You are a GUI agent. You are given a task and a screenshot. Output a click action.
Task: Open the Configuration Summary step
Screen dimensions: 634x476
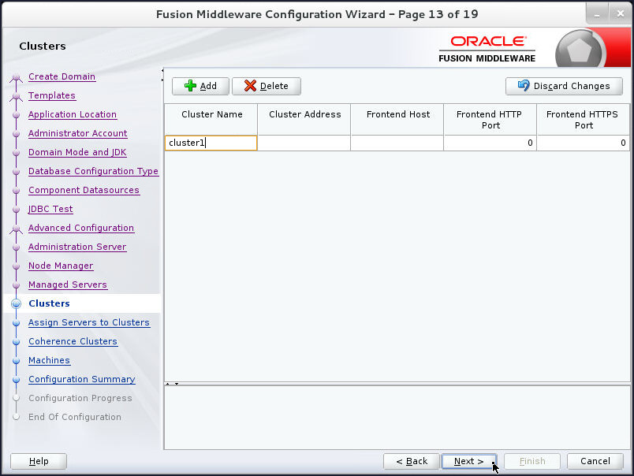[82, 379]
